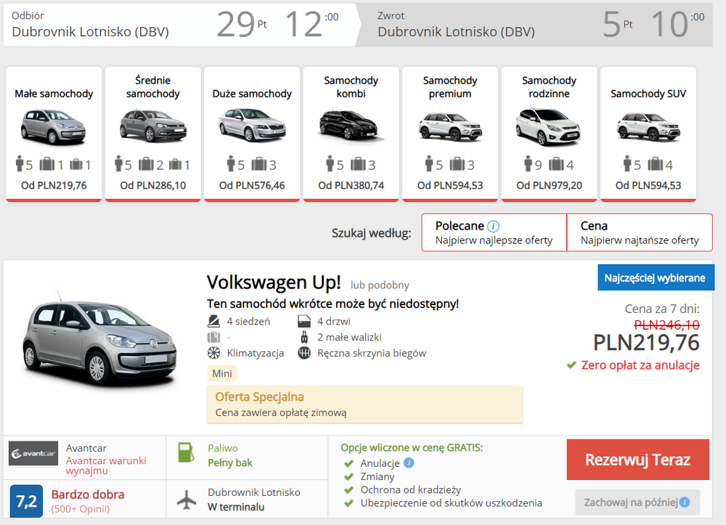This screenshot has height=525, width=726.
Task: Change pickup location Dubrovnik Lotnisko (DBV)
Action: pyautogui.click(x=90, y=31)
